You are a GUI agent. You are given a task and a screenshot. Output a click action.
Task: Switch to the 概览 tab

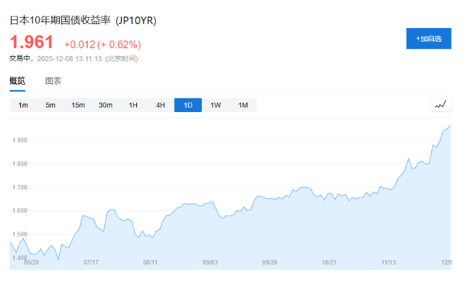[x=18, y=81]
